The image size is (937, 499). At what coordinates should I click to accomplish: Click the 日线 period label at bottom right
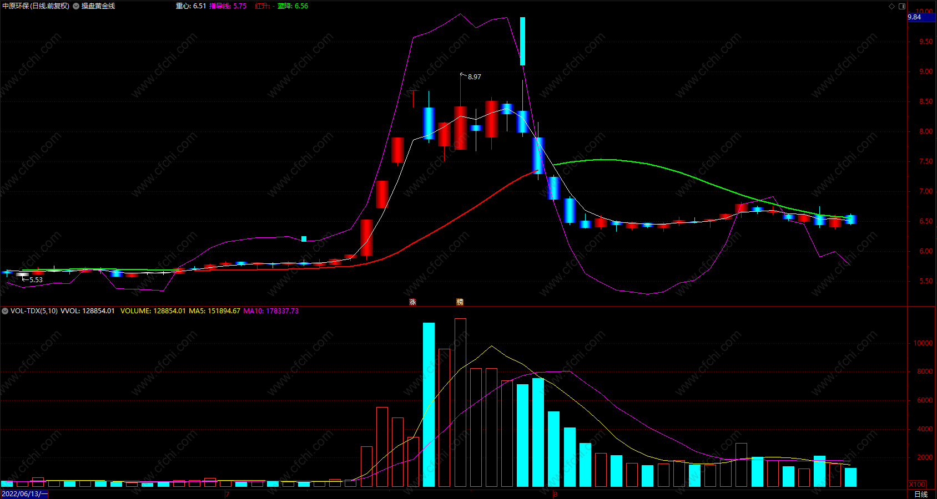click(x=921, y=494)
